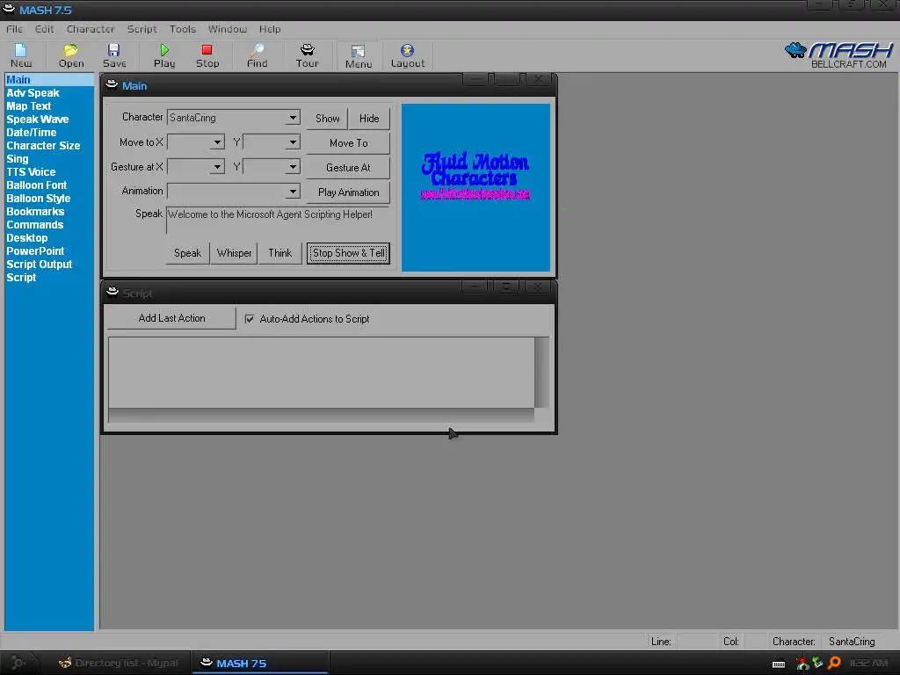Viewport: 900px width, 675px height.
Task: Select Commands in the sidebar
Action: 35,225
